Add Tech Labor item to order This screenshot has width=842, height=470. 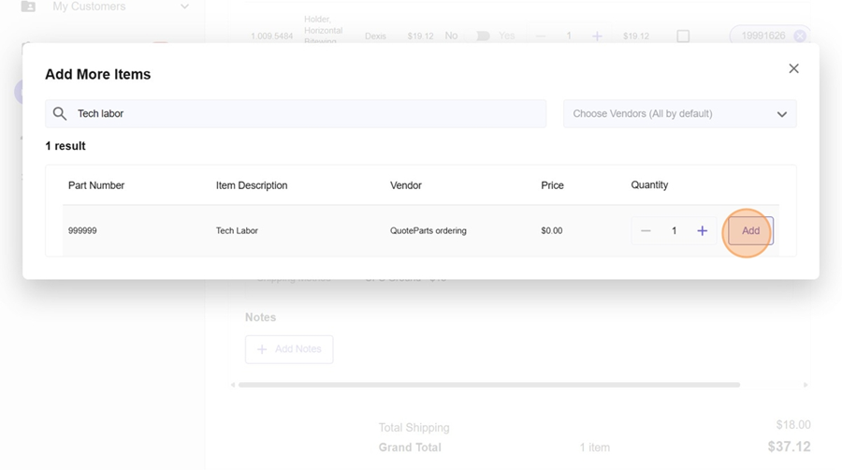click(x=750, y=230)
